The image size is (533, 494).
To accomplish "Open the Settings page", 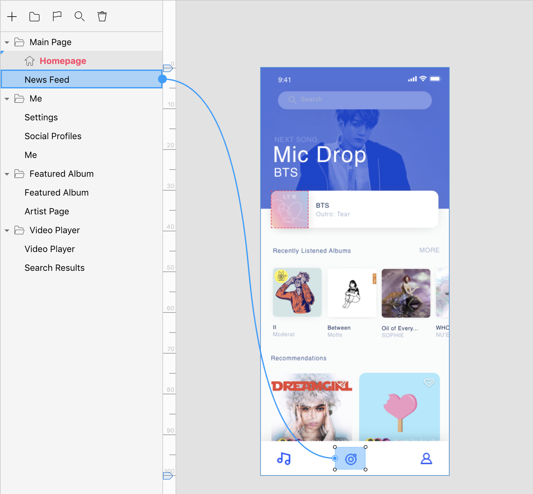I will (82, 117).
